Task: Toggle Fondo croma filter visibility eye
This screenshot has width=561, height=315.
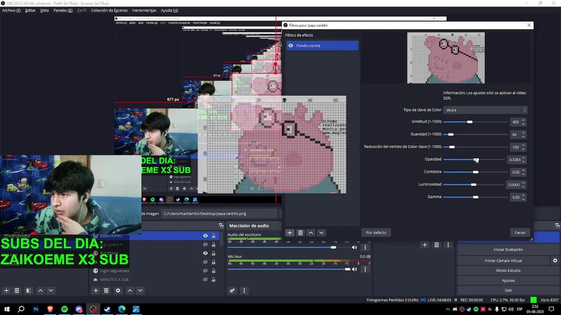Action: tap(291, 45)
